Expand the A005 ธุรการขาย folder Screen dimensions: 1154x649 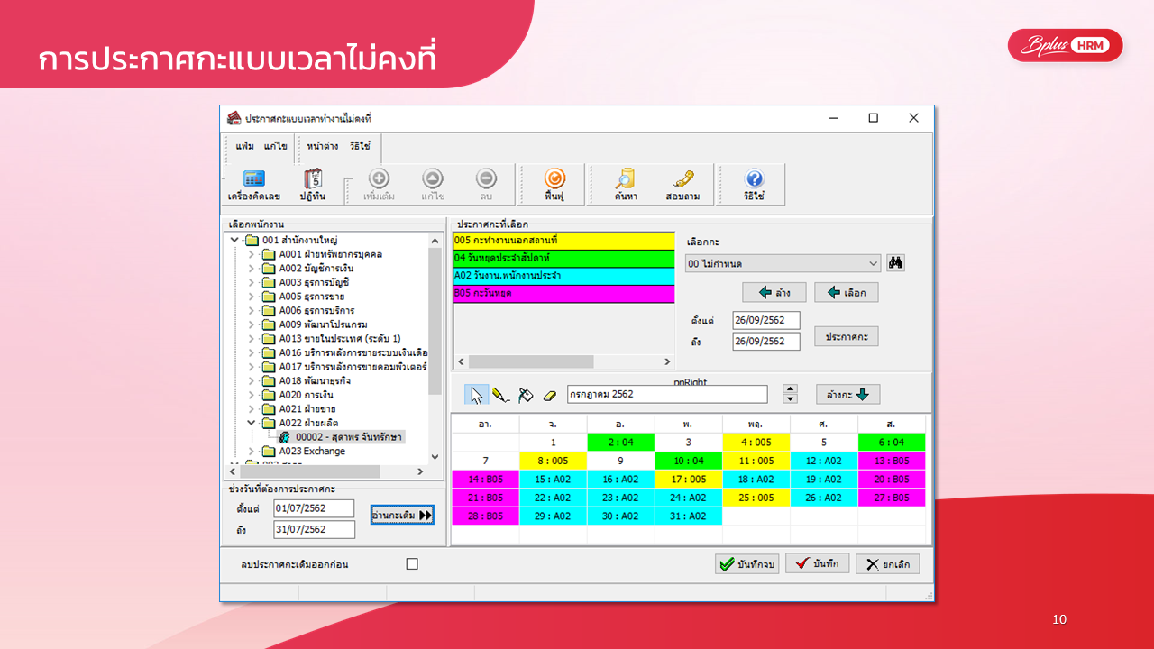(x=252, y=297)
